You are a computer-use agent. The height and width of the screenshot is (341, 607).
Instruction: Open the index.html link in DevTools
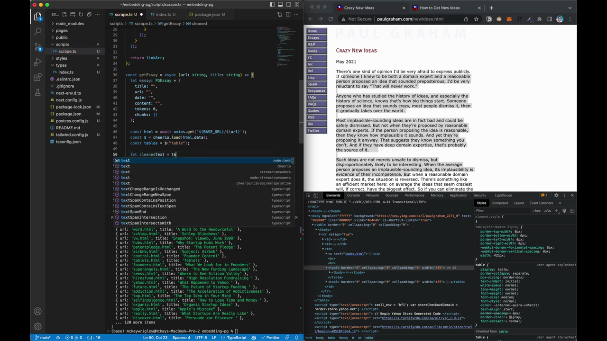pyautogui.click(x=354, y=253)
